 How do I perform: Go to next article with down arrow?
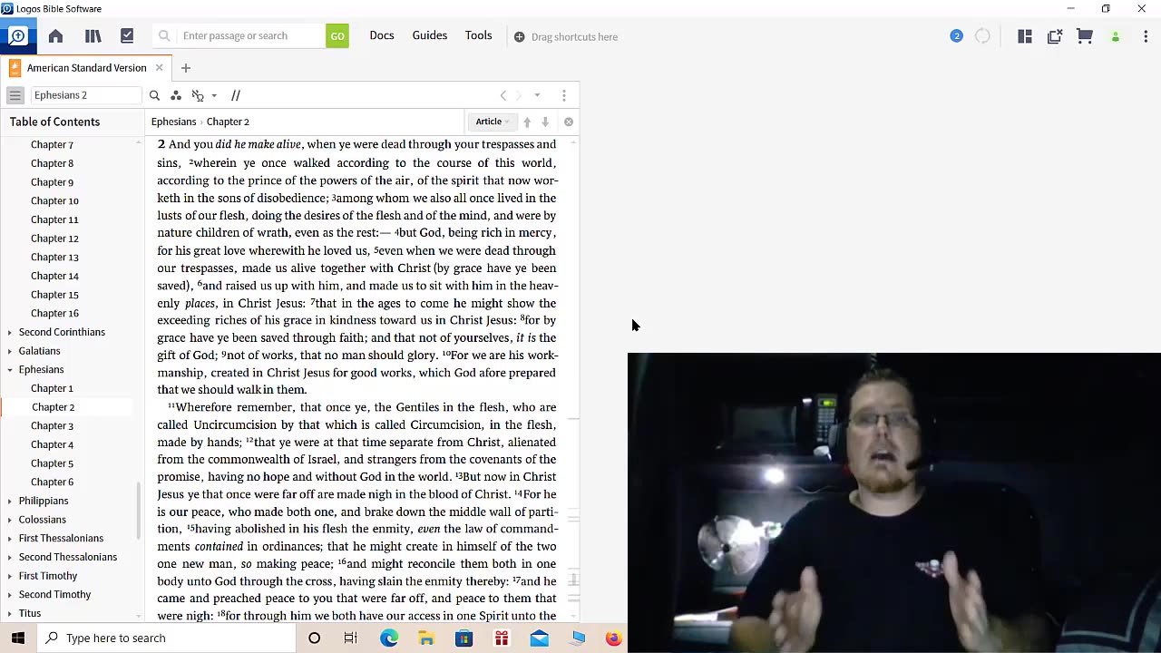pyautogui.click(x=545, y=122)
